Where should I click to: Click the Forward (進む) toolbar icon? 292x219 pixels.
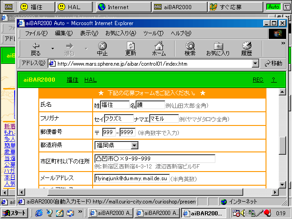coord(69,49)
